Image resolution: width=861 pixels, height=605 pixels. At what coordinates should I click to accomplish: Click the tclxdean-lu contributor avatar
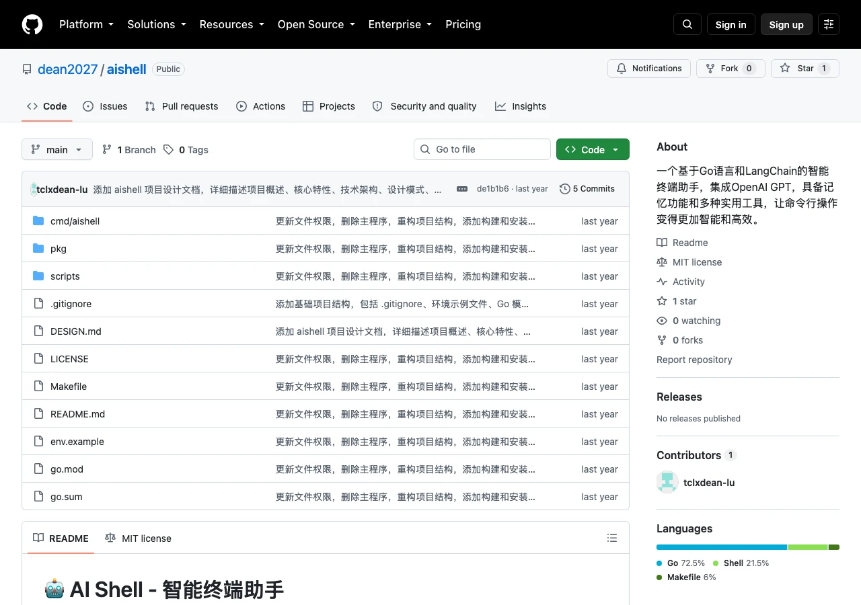pos(667,482)
